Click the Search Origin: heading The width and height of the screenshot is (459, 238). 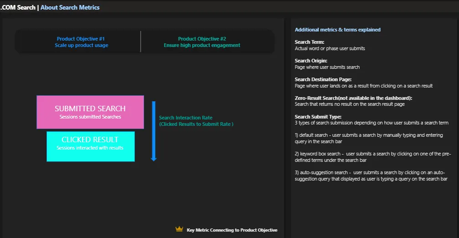pyautogui.click(x=311, y=61)
